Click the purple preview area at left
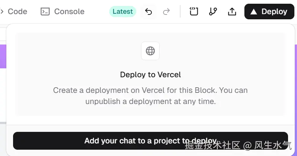 (3, 56)
